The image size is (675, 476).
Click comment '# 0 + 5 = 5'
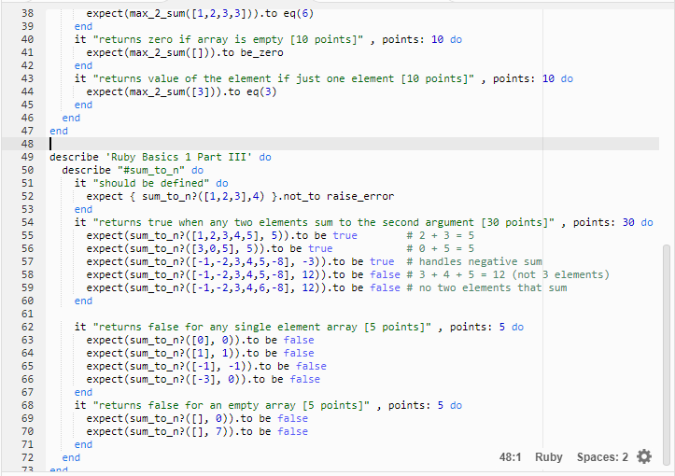pyautogui.click(x=441, y=248)
